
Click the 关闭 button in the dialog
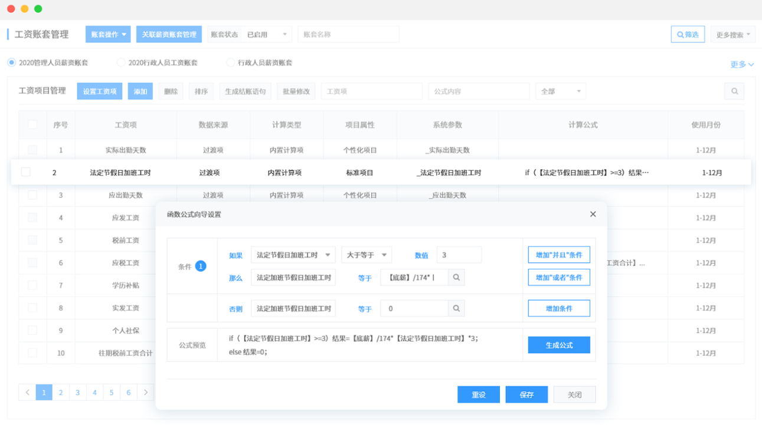pos(574,394)
